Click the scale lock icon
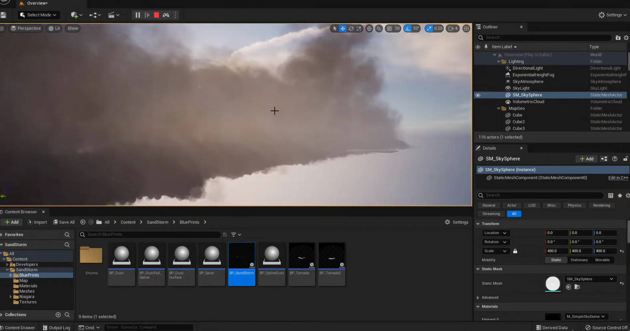Screen dimensions: 630x331 (x=515, y=251)
